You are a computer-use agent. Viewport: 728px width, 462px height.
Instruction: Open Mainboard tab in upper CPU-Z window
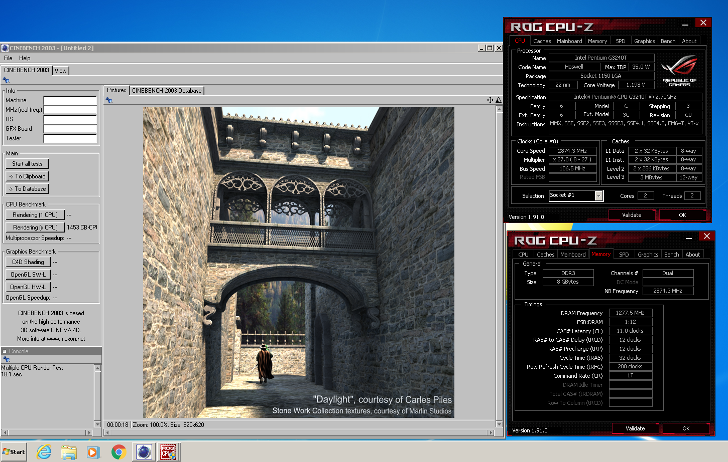coord(569,41)
